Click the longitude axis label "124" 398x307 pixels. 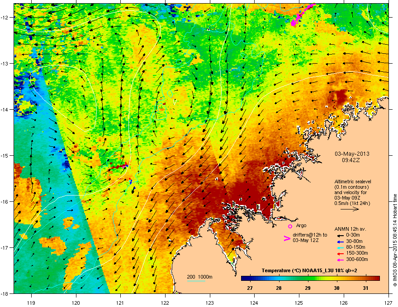coord(255,302)
